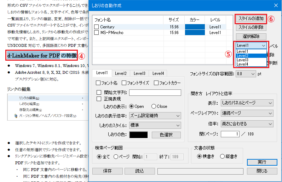Click the 開くページ number field
Screen dimensions: 282x182
click(x=230, y=134)
